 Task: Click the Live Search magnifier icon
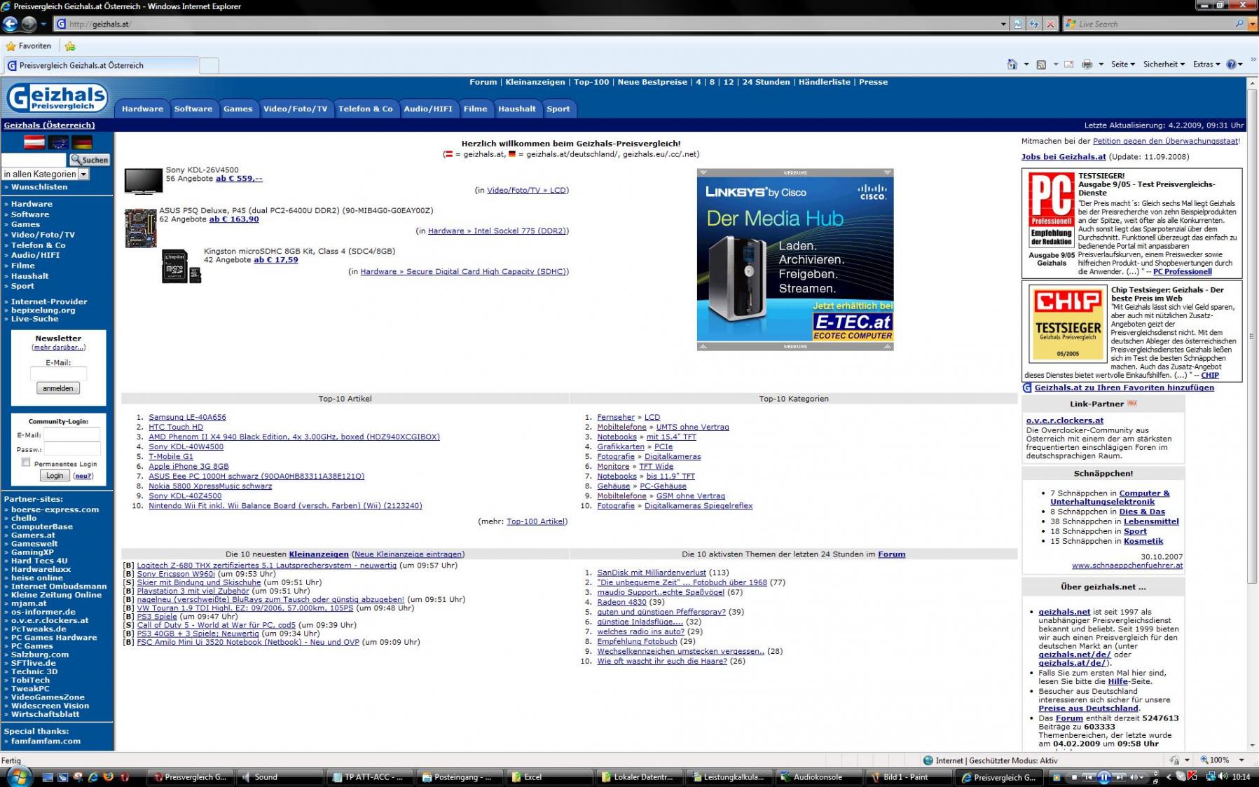point(1239,24)
